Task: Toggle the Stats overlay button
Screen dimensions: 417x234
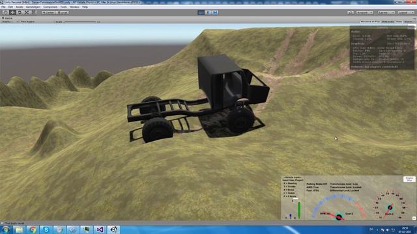Action: coord(399,21)
